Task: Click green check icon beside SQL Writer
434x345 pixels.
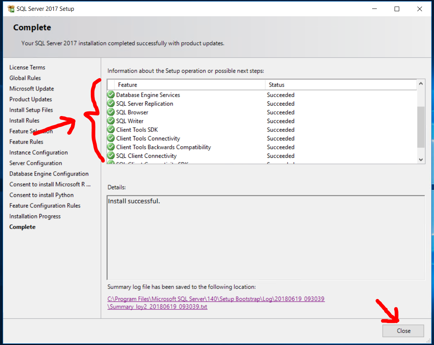Action: 111,121
